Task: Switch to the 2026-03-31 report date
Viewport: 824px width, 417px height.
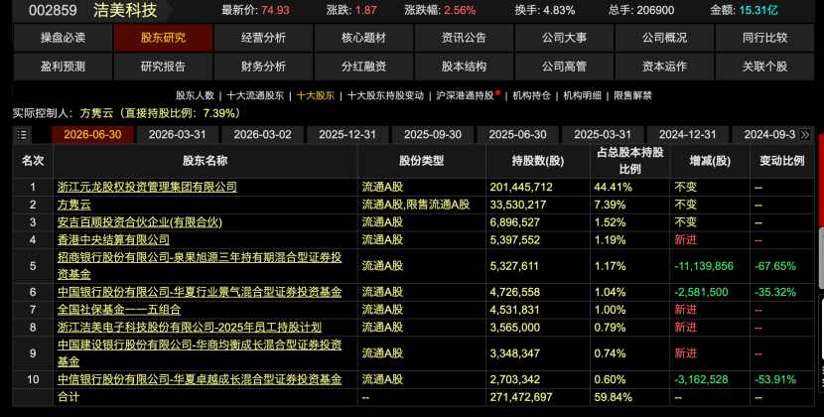Action: point(178,135)
